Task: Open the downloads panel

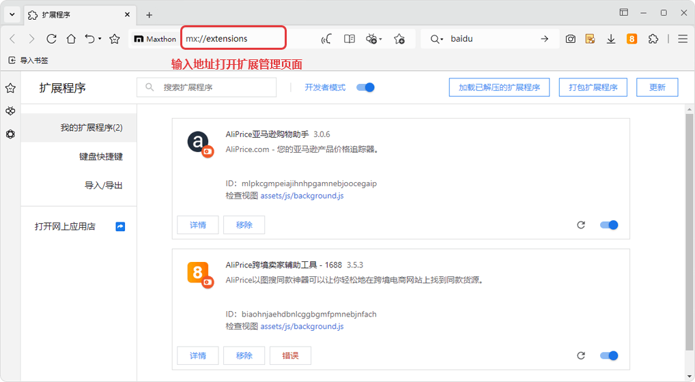Action: [x=611, y=39]
